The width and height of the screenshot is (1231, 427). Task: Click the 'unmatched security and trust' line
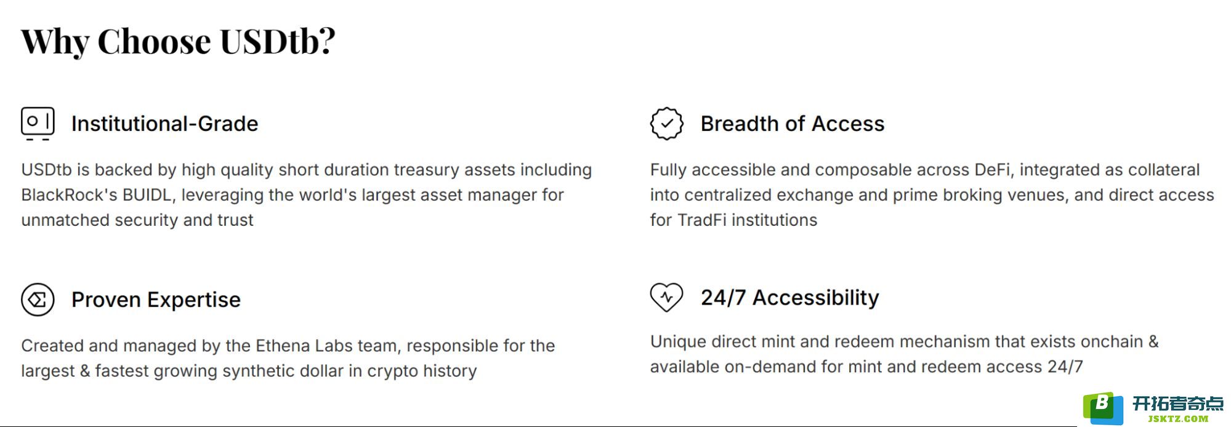coord(137,220)
